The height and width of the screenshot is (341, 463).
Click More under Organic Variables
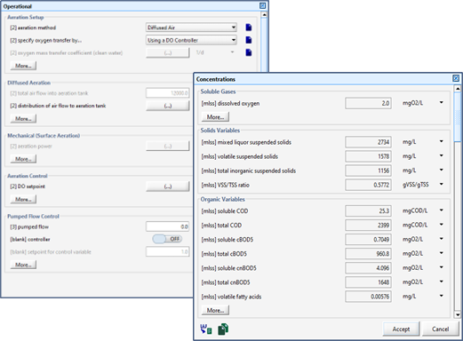point(215,310)
